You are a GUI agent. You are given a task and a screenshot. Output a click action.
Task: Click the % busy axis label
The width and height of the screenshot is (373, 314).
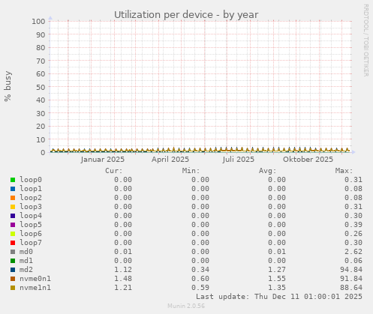pos(8,86)
